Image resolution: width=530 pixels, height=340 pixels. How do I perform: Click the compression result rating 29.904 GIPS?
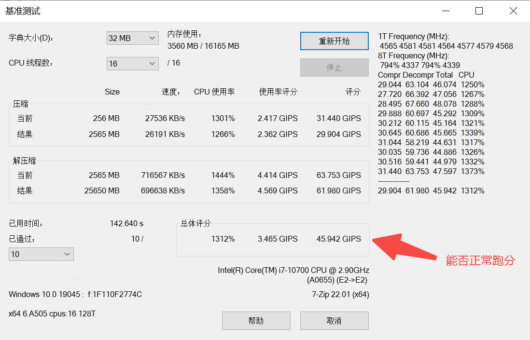coord(339,135)
